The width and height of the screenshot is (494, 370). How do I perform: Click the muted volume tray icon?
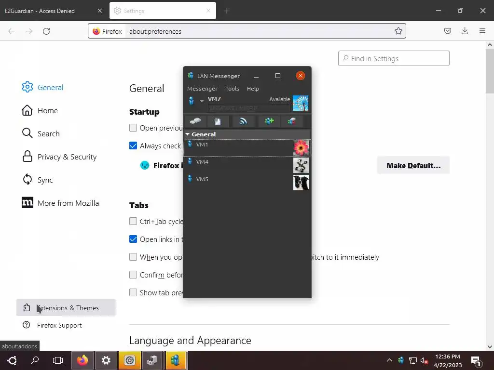tap(424, 361)
